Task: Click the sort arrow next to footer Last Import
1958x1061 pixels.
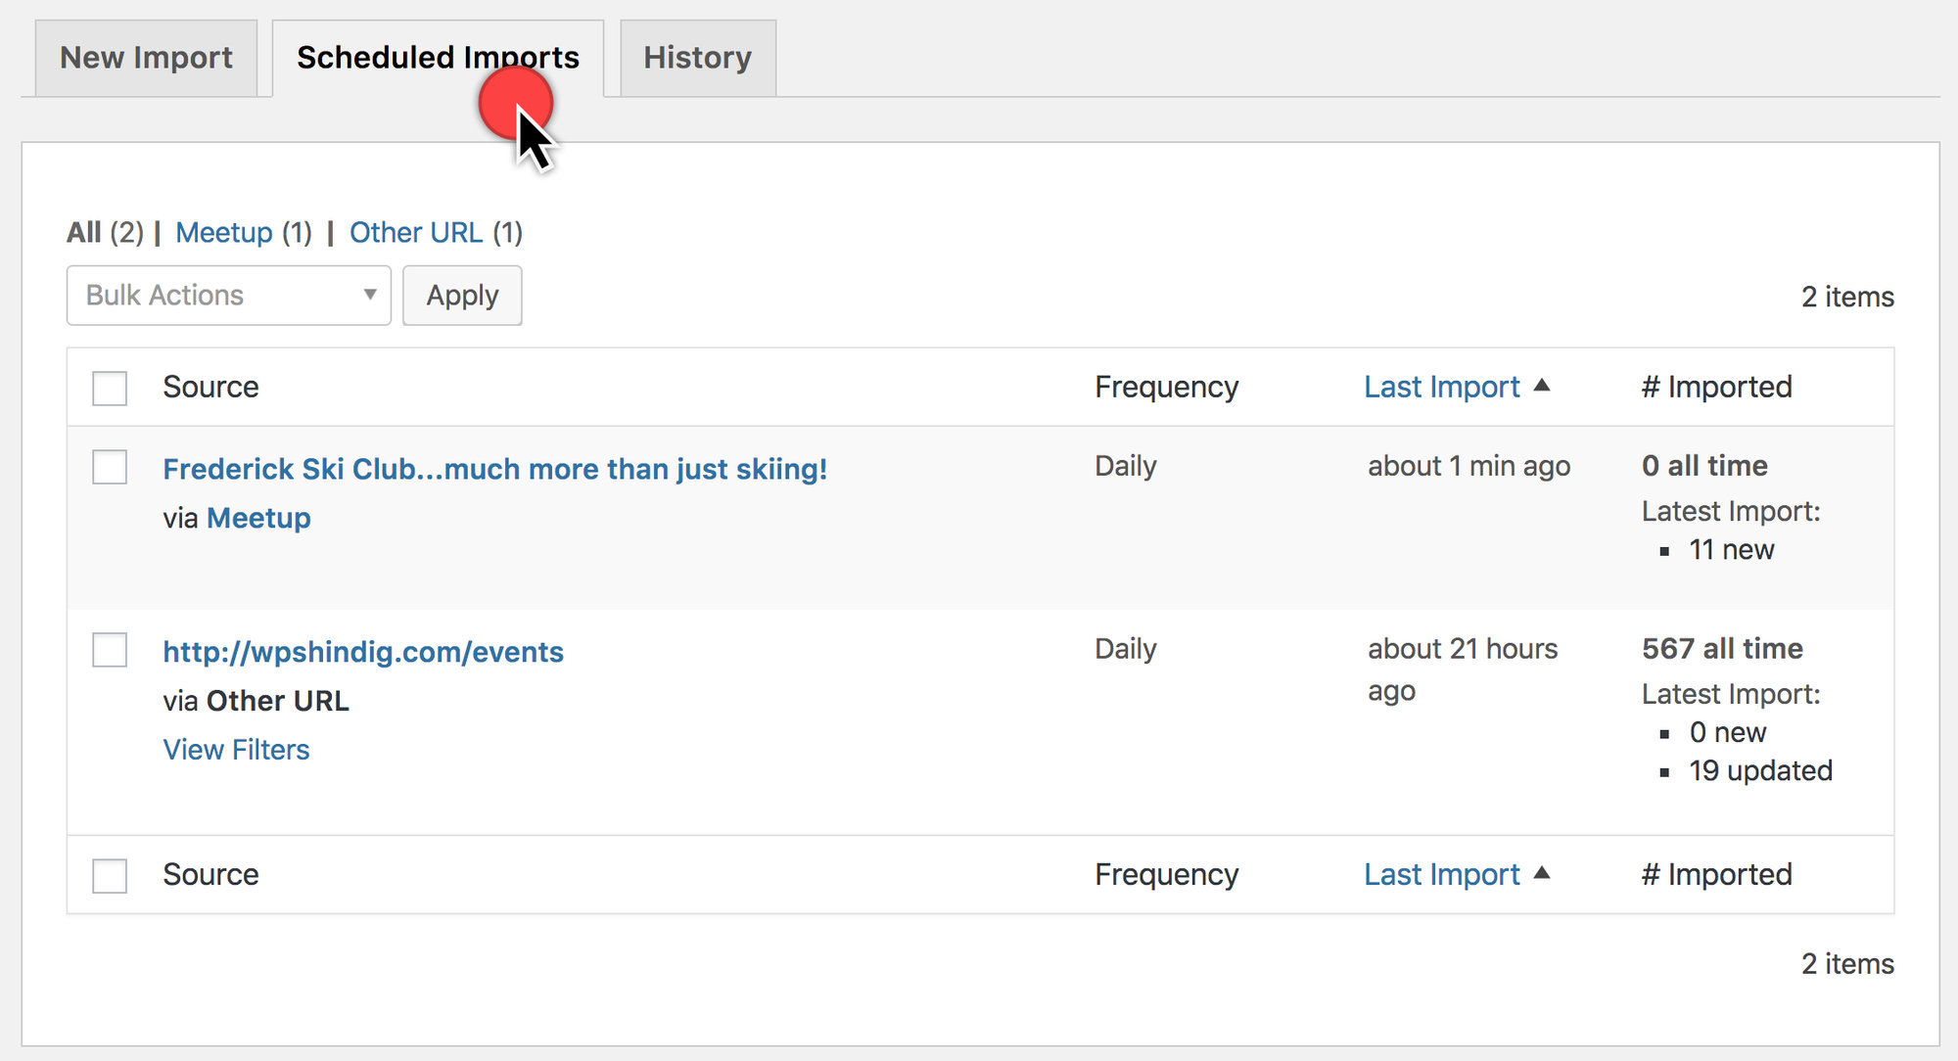Action: pos(1544,874)
